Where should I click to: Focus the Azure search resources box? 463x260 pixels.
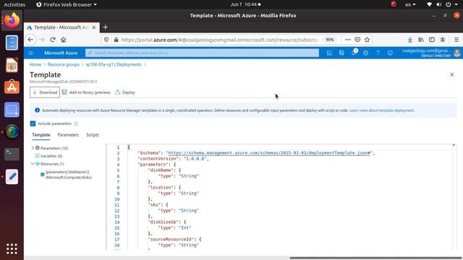(203, 53)
